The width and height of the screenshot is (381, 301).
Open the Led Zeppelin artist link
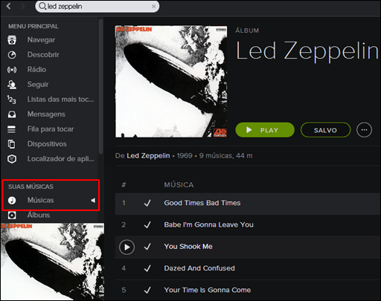tap(148, 156)
